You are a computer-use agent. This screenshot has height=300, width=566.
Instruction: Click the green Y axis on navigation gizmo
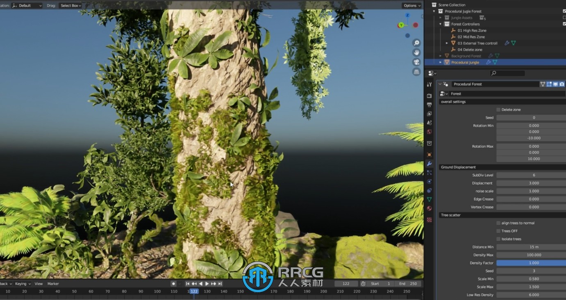pos(401,25)
